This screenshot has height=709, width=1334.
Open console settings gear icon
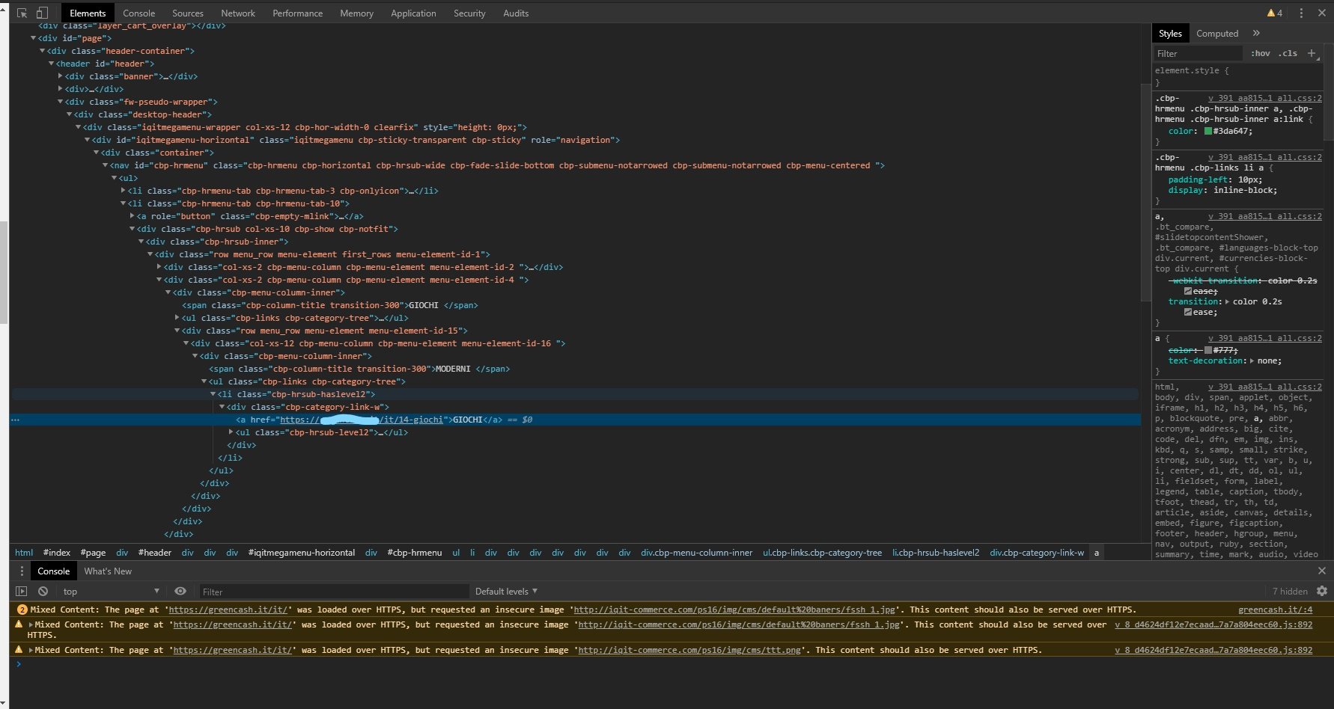[1322, 591]
